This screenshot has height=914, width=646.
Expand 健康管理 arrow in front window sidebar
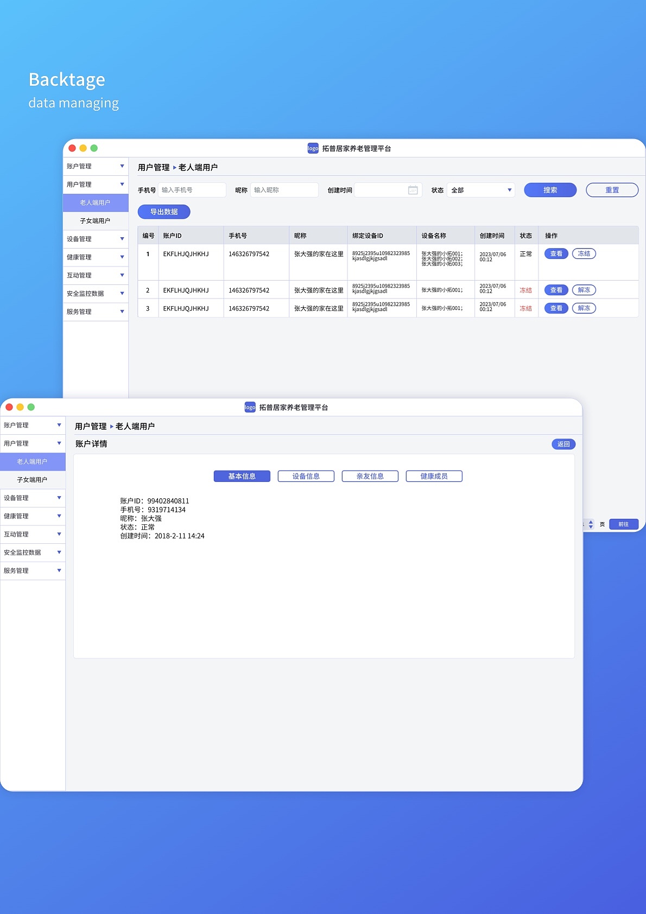pyautogui.click(x=59, y=516)
